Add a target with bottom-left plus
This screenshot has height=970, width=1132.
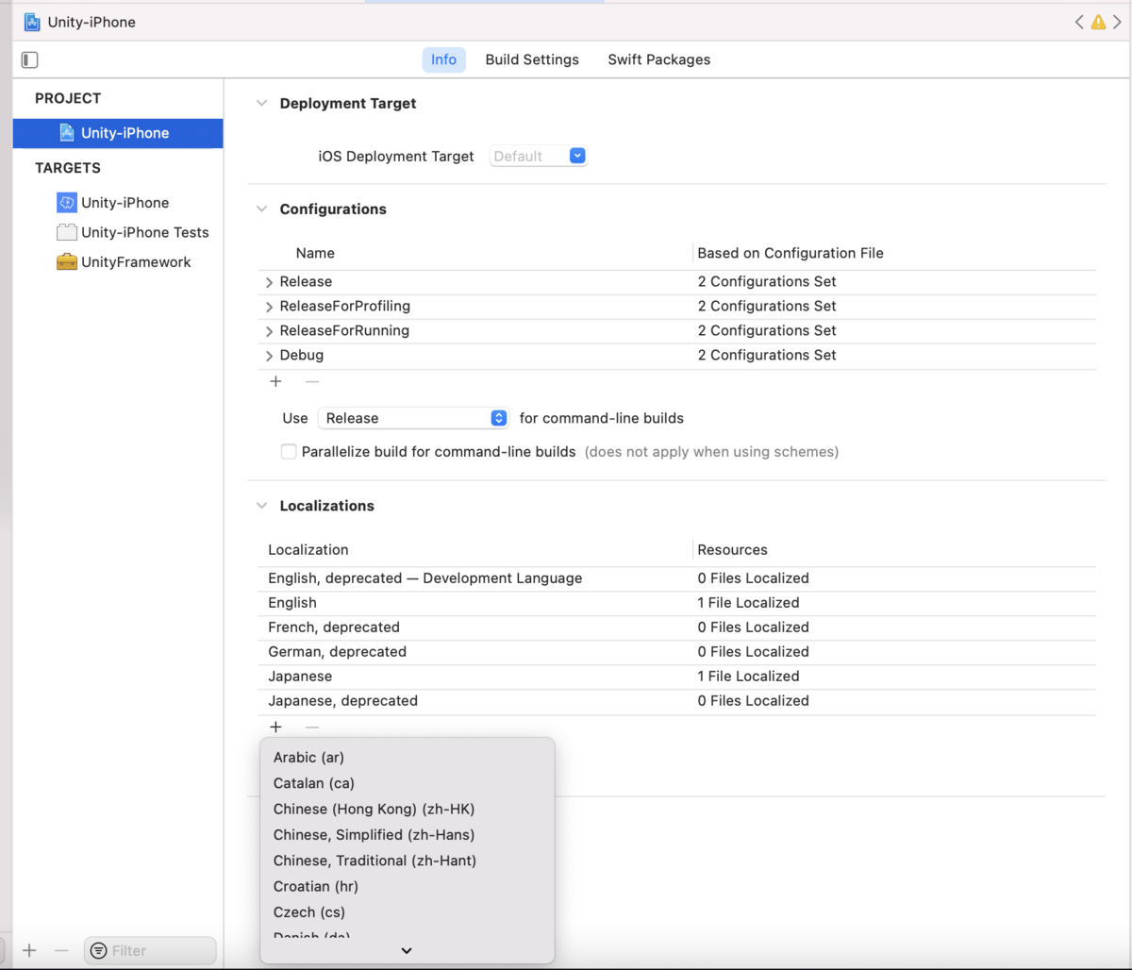coord(29,950)
